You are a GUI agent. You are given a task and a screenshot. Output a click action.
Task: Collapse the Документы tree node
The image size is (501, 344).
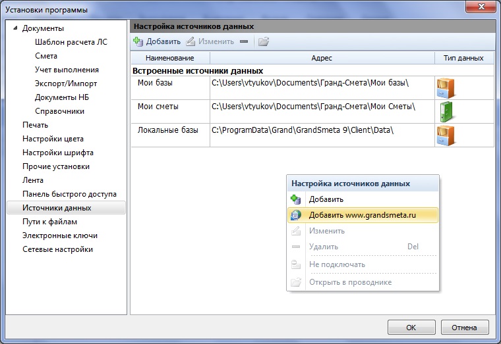(15, 28)
